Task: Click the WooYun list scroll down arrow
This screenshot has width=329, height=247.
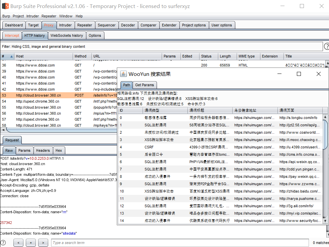Action: pos(325,221)
